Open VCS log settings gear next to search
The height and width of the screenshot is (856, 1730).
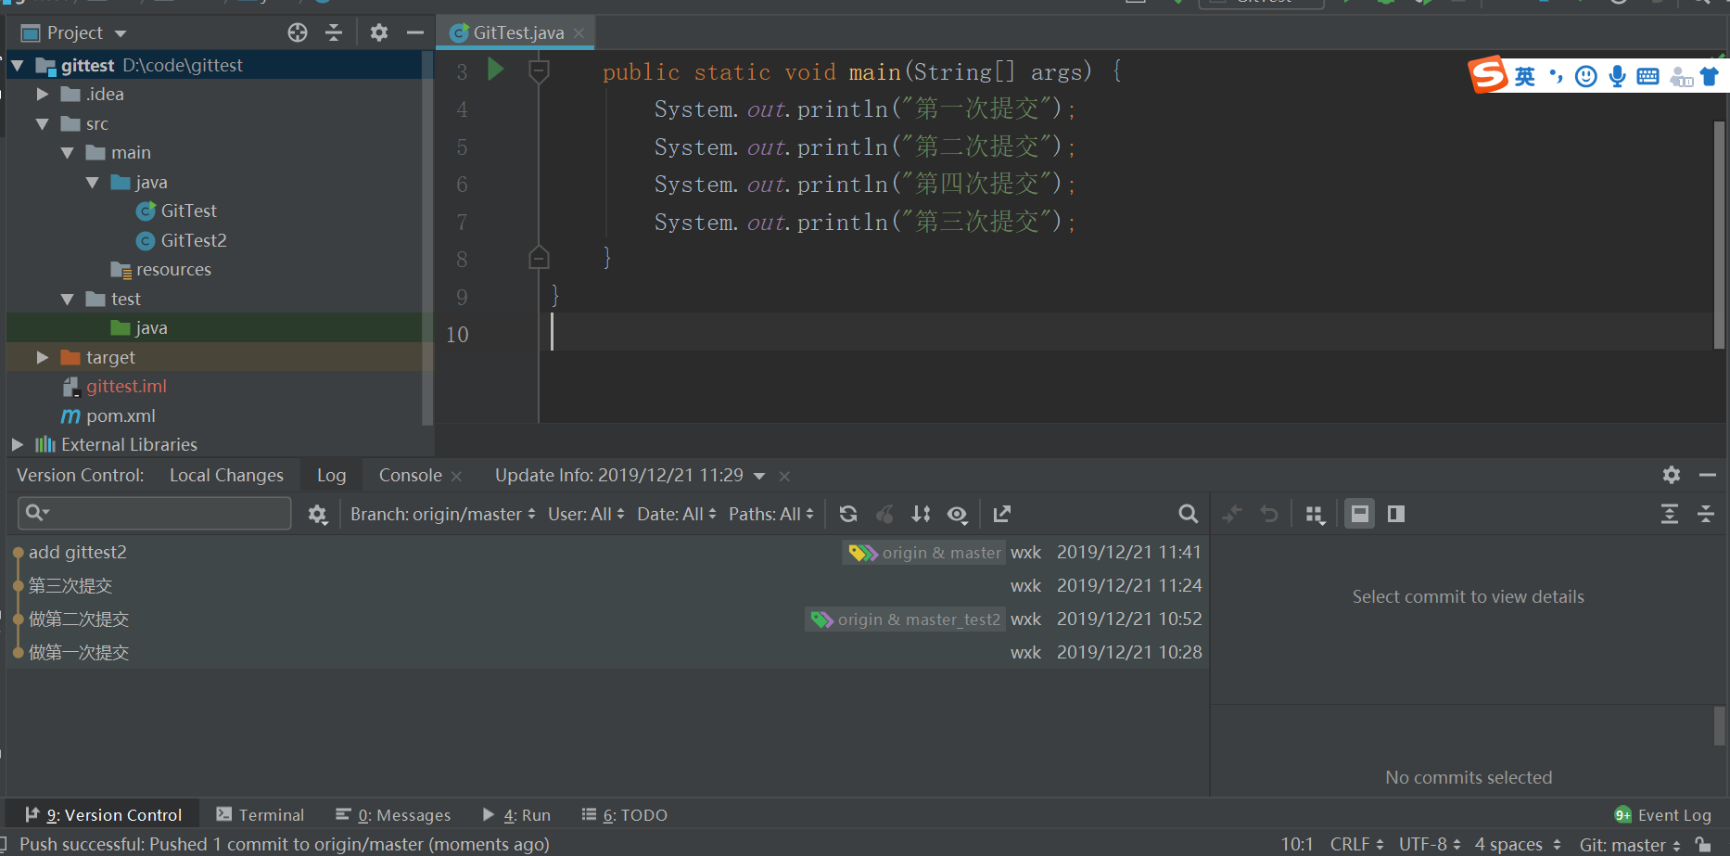pyautogui.click(x=317, y=514)
